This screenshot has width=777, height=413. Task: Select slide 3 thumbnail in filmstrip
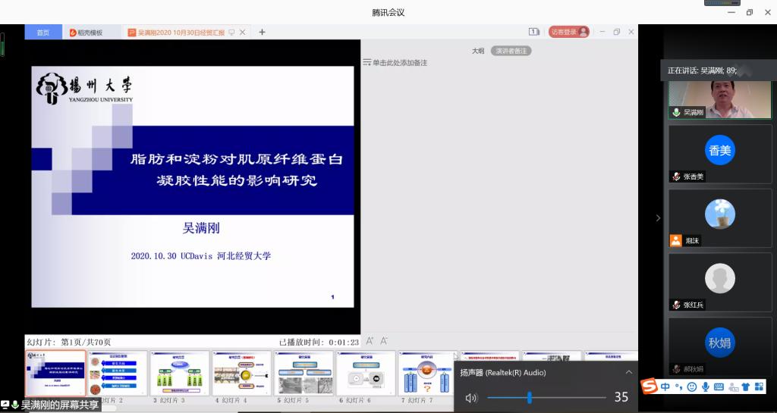pos(180,372)
